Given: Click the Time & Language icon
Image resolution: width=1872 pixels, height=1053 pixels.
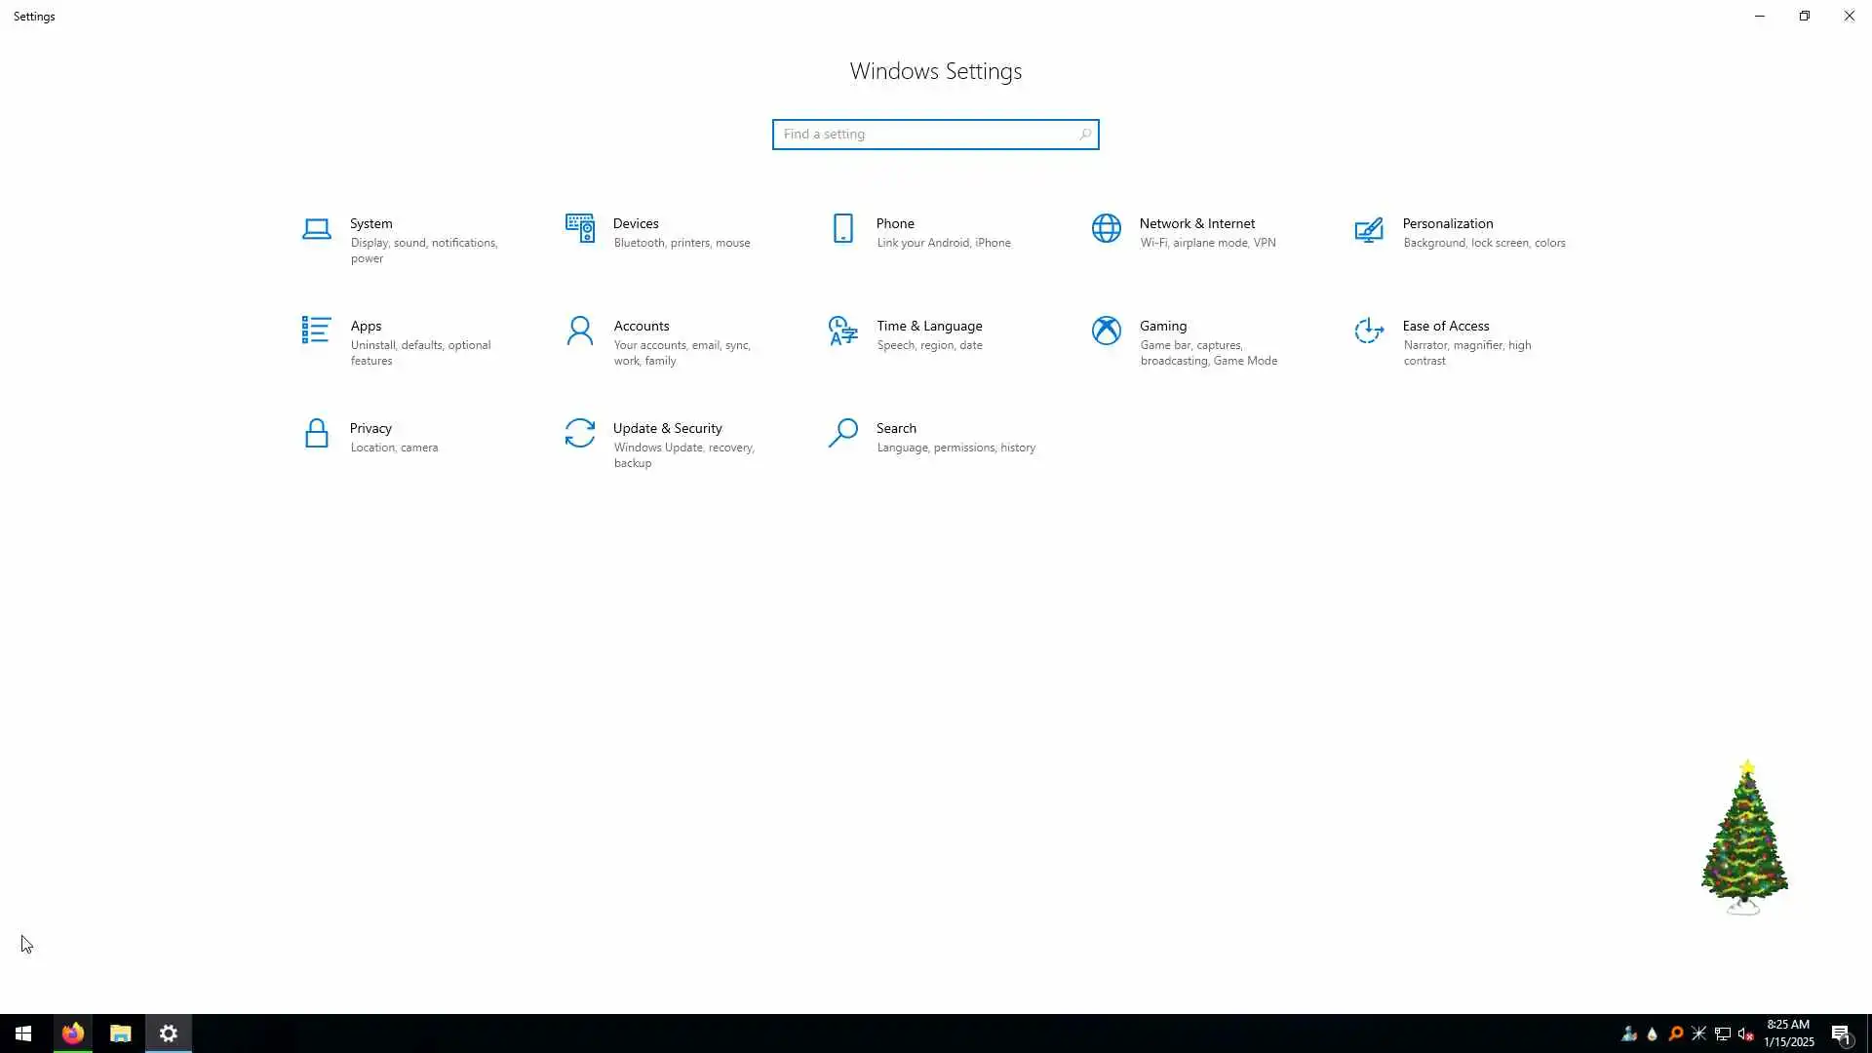Looking at the screenshot, I should coord(842,331).
